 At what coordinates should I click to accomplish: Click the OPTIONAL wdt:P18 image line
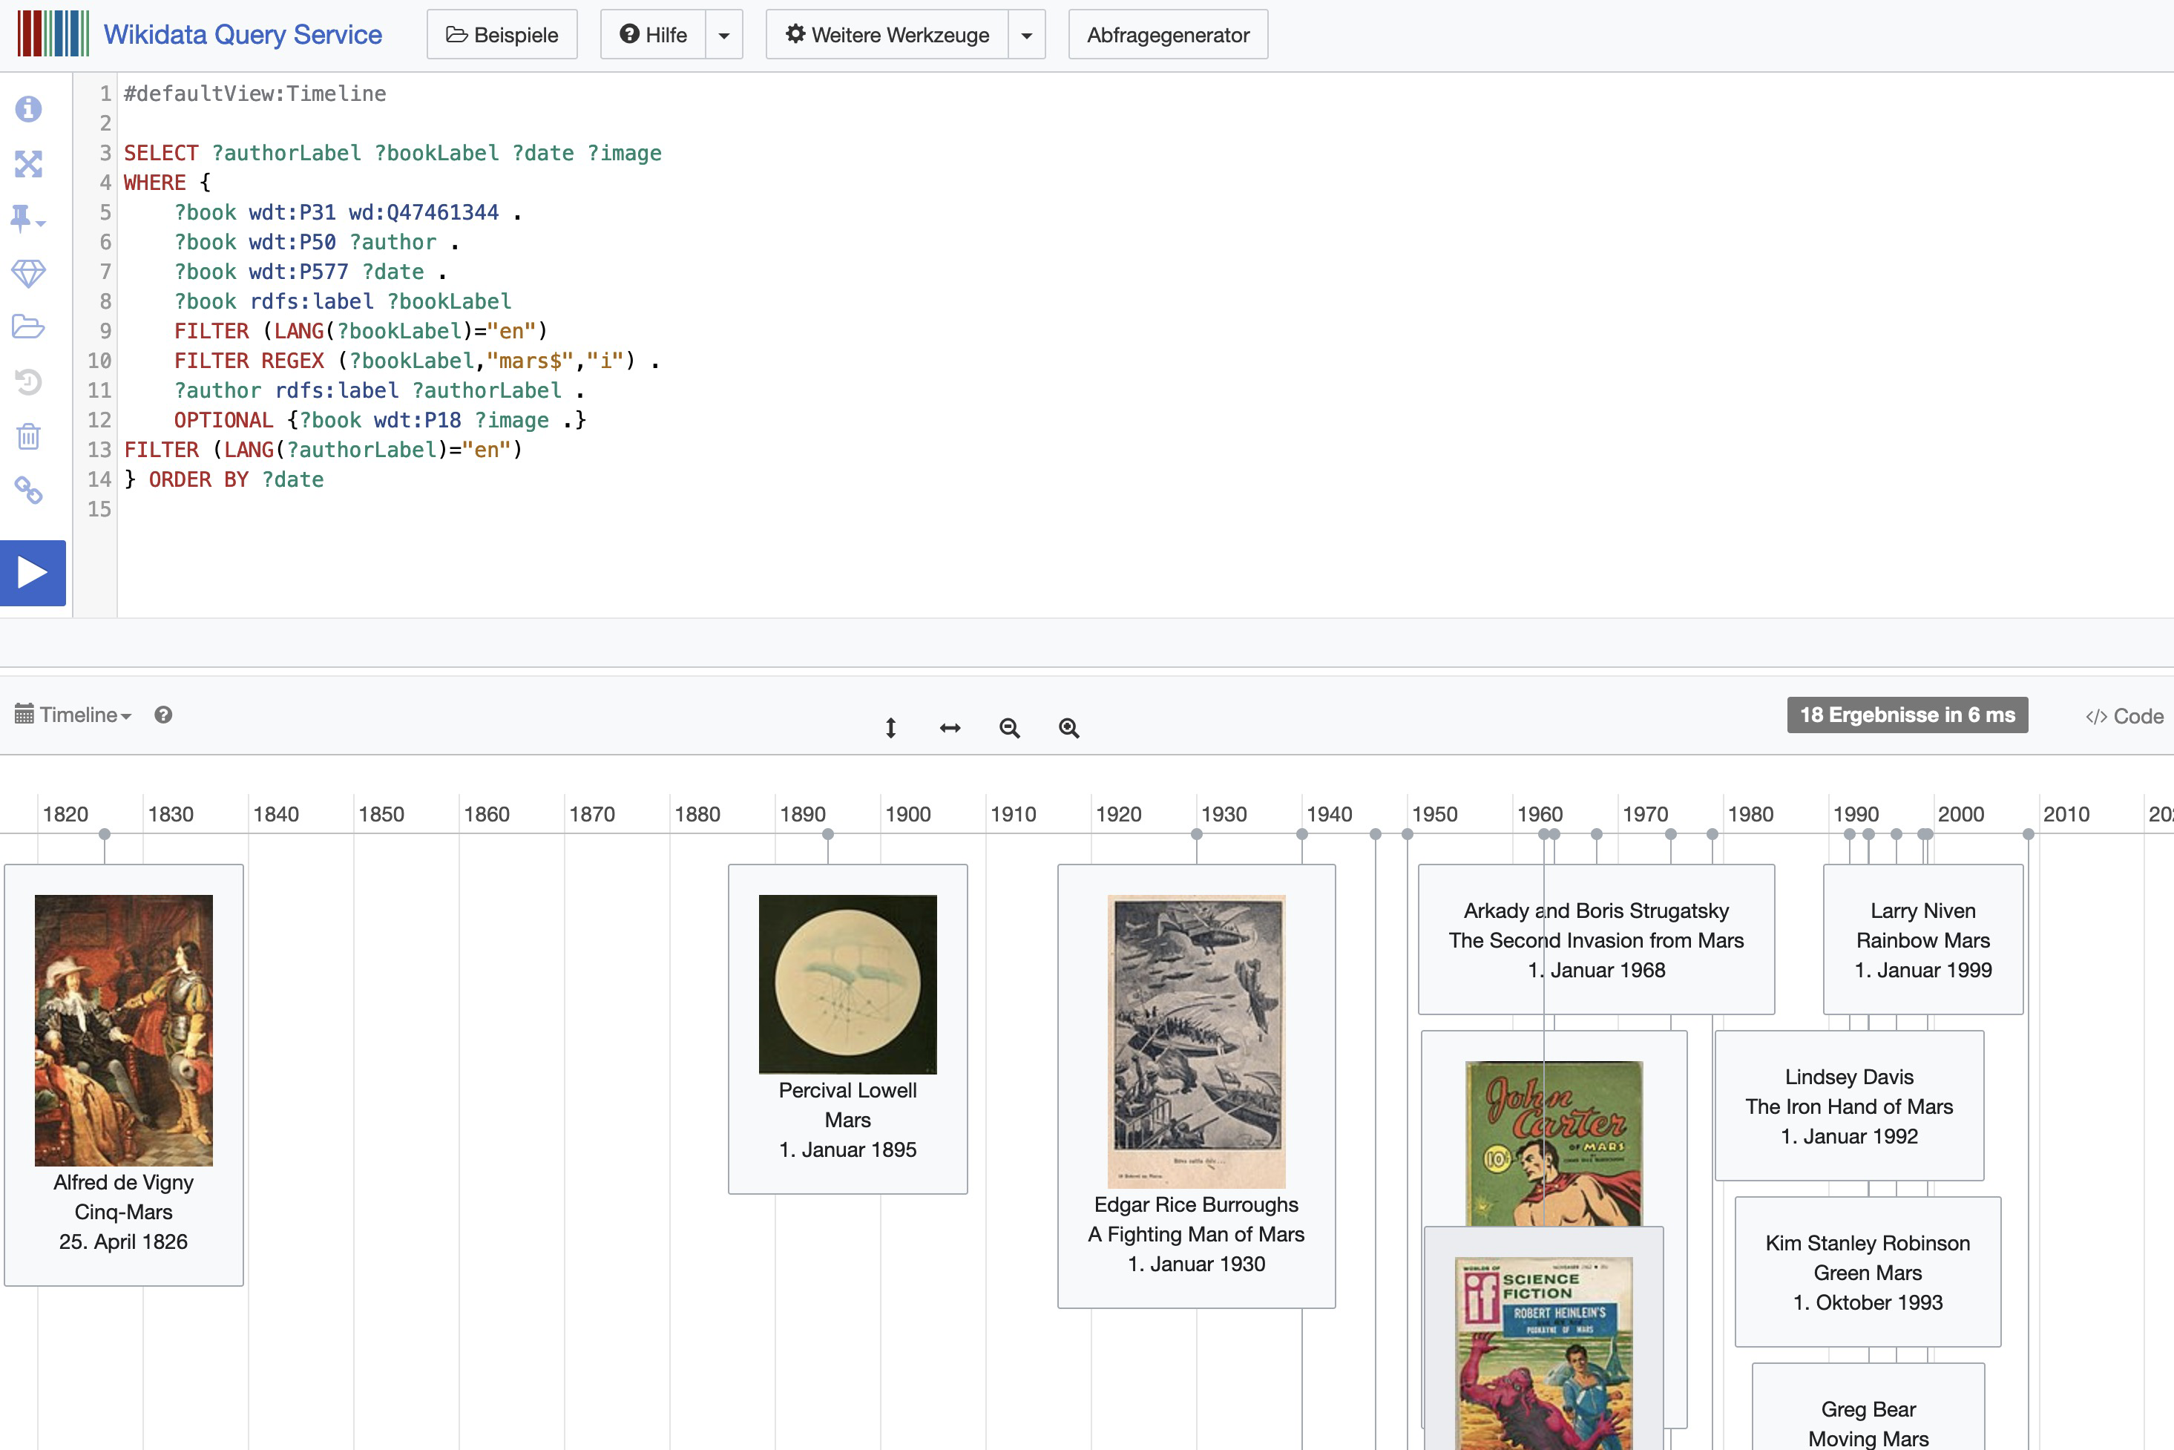(x=380, y=420)
